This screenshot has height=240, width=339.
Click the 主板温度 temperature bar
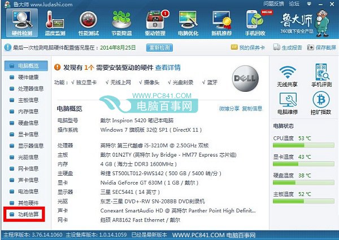click(x=303, y=201)
